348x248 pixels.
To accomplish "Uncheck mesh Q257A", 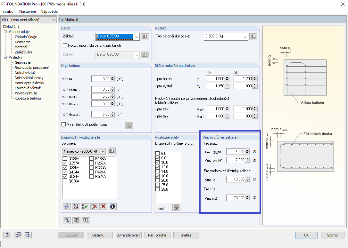I will [65, 163].
